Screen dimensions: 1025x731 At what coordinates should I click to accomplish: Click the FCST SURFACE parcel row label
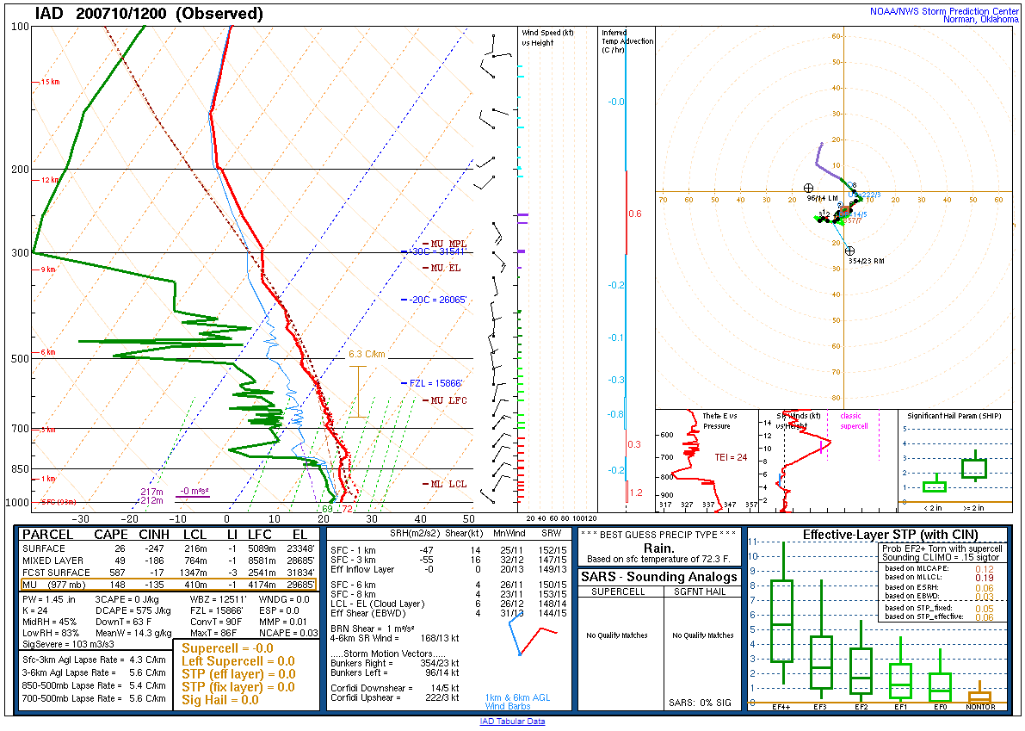[56, 572]
